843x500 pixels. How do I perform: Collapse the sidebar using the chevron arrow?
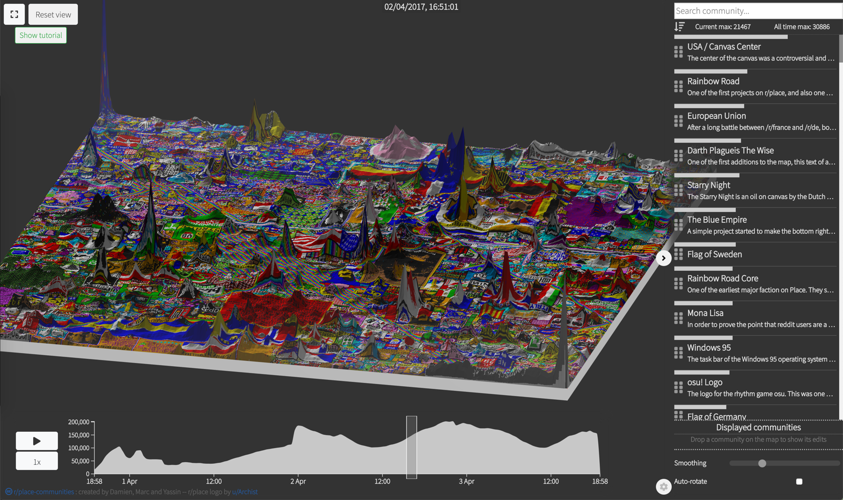click(x=663, y=258)
